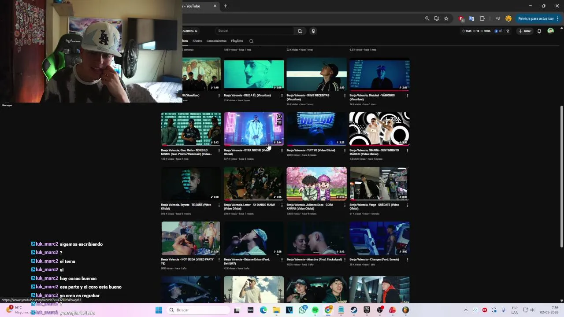Open the Windows Start menu
The image size is (564, 317).
pos(159,310)
